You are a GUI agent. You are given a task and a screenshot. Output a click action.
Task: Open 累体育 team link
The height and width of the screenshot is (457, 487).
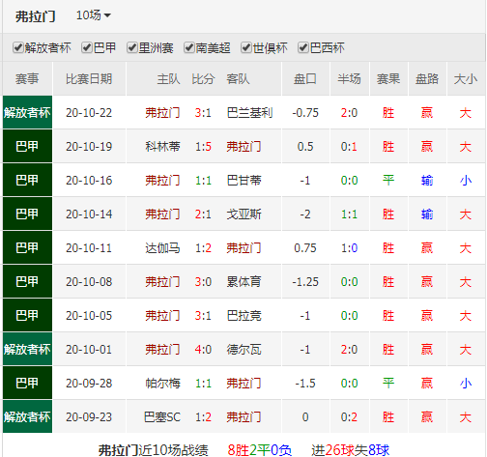[243, 282]
